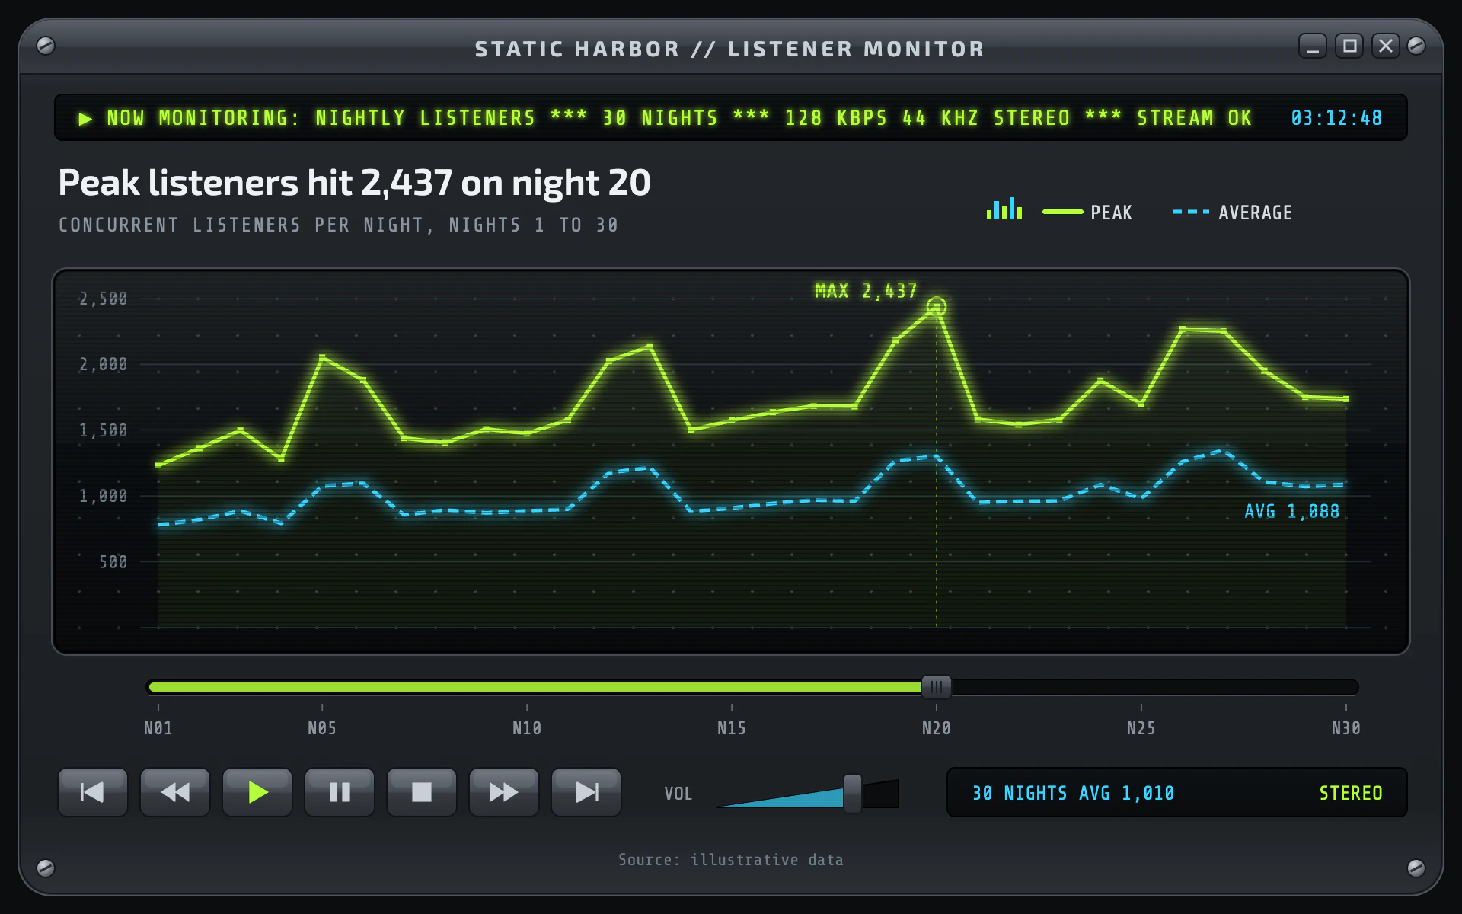Click the NOW MONITORING ticker text
1462x914 pixels.
click(x=679, y=118)
